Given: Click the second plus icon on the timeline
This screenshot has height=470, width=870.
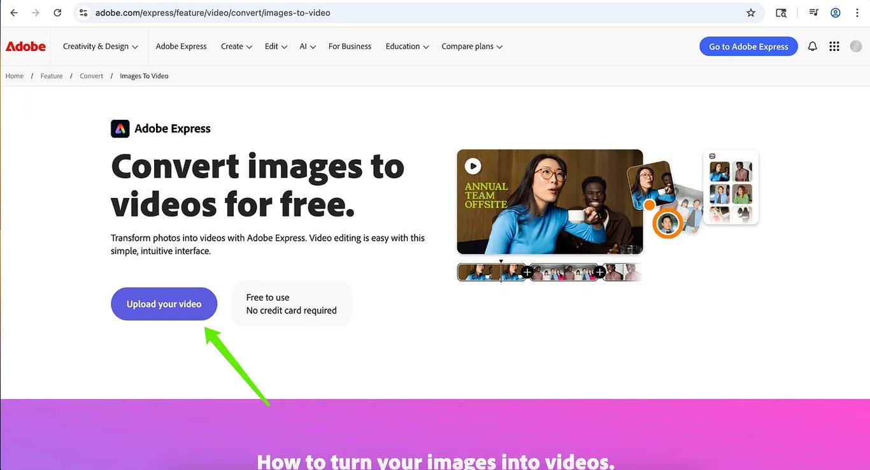Looking at the screenshot, I should click(599, 273).
